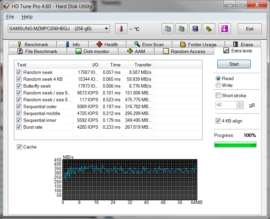Image resolution: width=270 pixels, height=219 pixels.
Task: Increase the short stroke gB stepper value
Action: 239,104
